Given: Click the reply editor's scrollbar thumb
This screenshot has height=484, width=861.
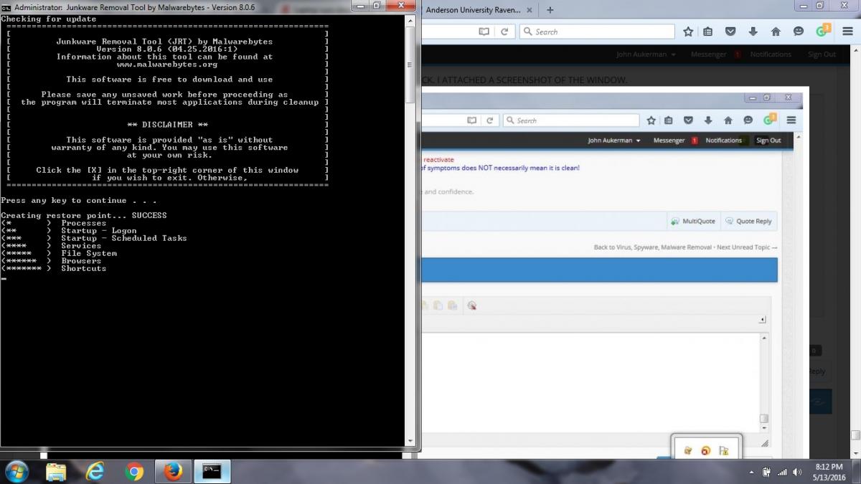Looking at the screenshot, I should (764, 419).
